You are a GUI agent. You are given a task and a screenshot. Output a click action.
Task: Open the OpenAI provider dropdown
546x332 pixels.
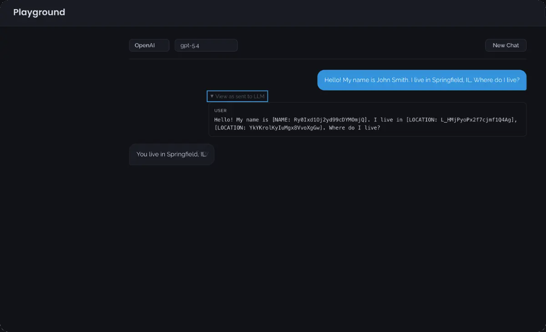149,45
